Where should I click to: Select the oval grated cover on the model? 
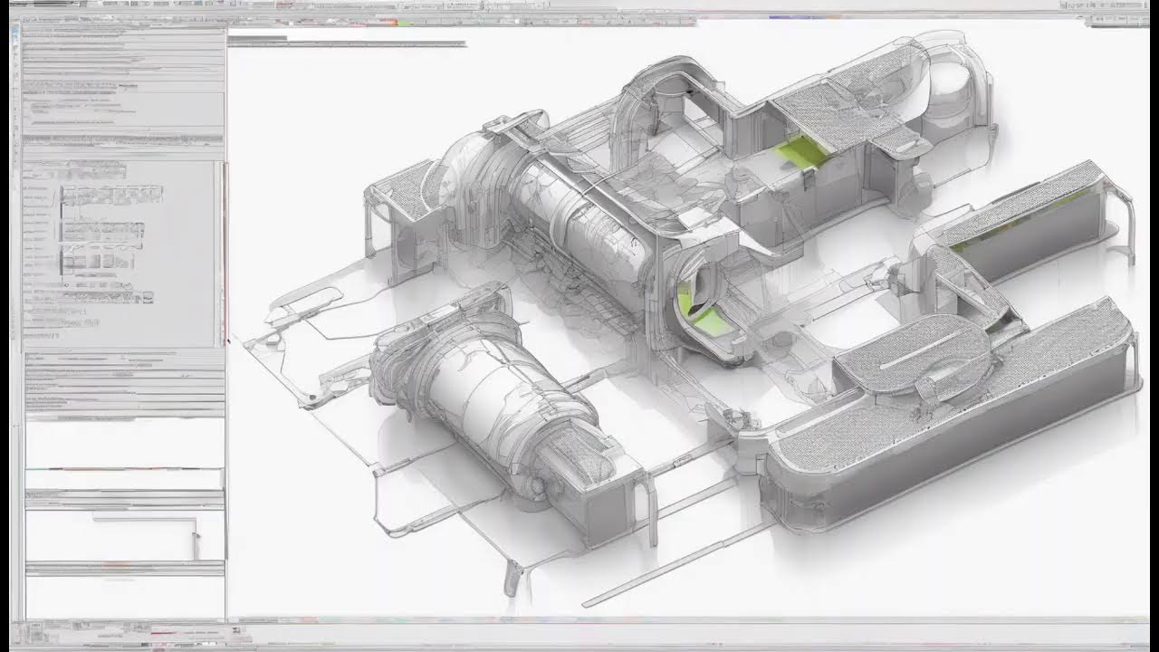913,354
